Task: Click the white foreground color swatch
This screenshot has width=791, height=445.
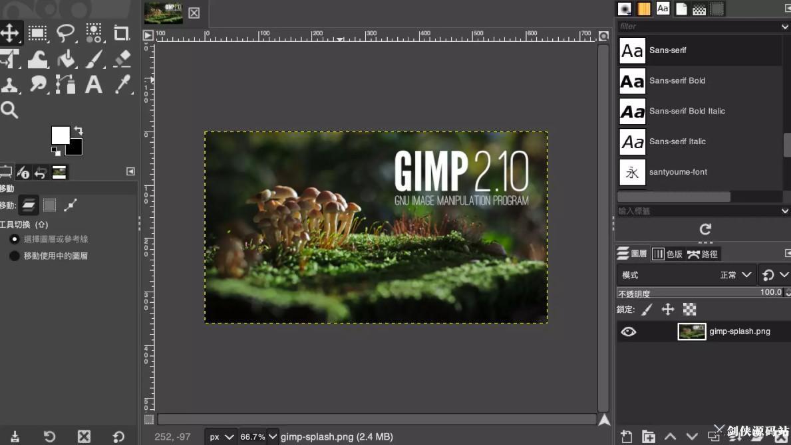Action: tap(60, 135)
